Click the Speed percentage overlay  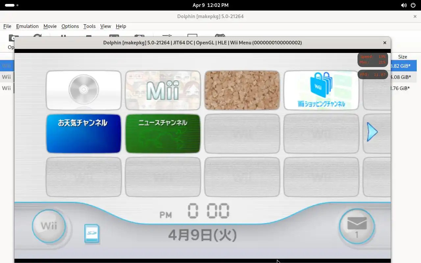[x=373, y=60]
